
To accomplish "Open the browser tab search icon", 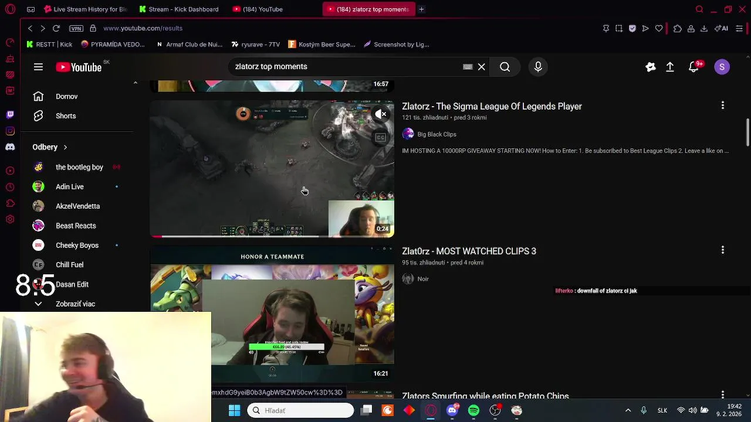I will [x=699, y=9].
